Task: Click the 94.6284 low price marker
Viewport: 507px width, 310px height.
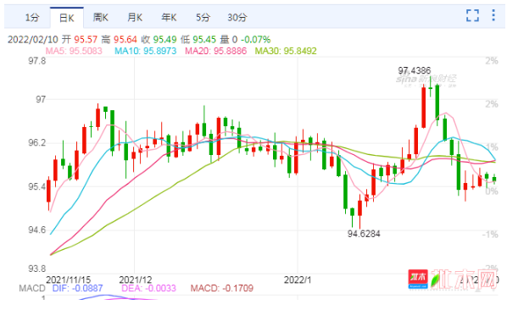Action: 364,234
